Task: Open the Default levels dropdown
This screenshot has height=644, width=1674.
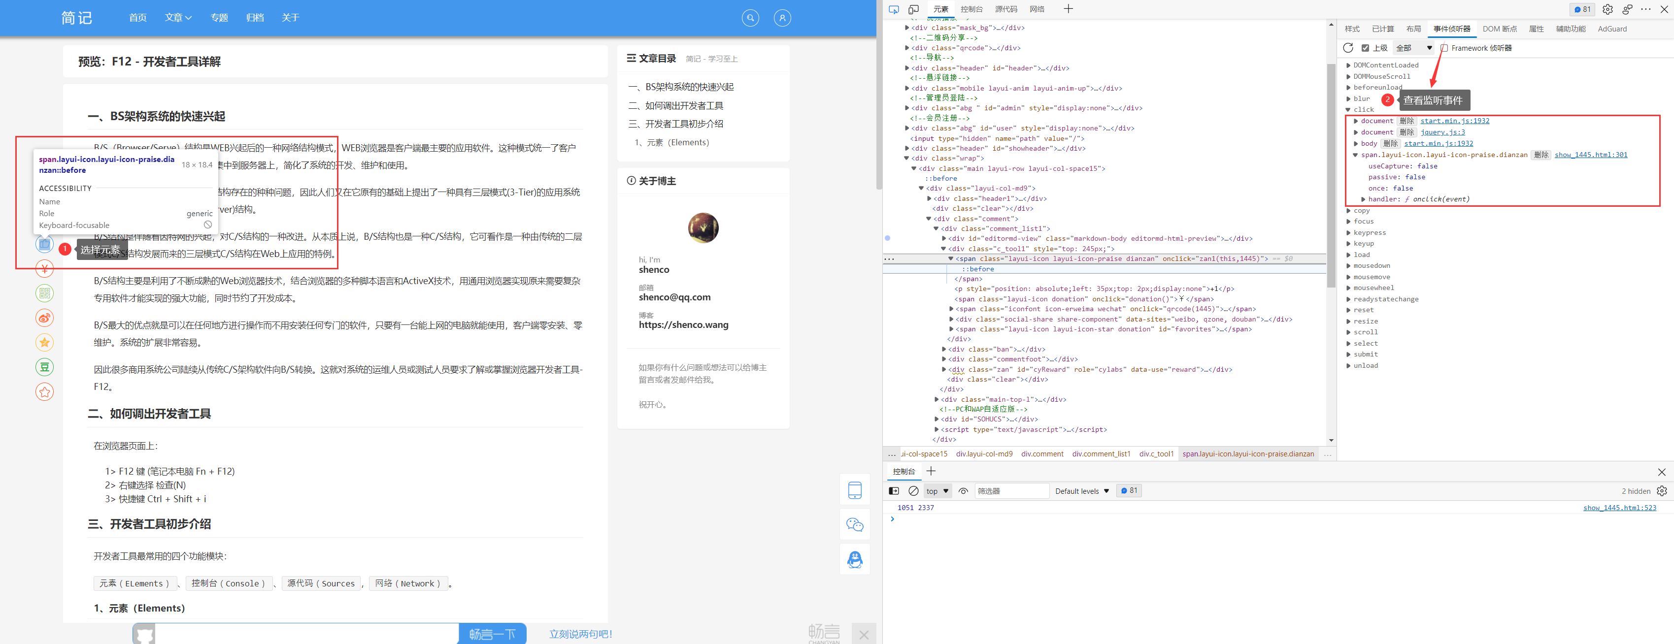Action: click(1082, 491)
